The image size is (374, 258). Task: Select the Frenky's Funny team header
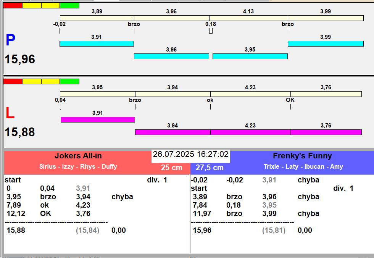(x=302, y=156)
